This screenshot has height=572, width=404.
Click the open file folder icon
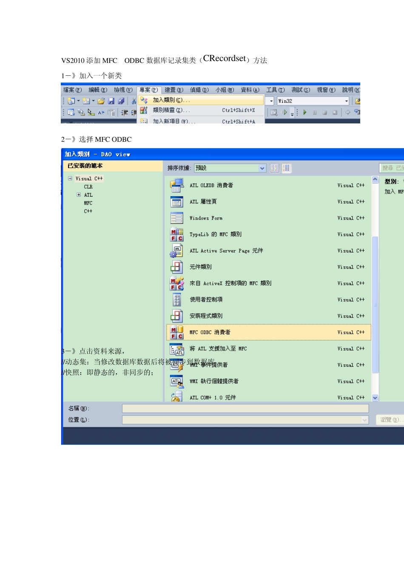coord(101,101)
